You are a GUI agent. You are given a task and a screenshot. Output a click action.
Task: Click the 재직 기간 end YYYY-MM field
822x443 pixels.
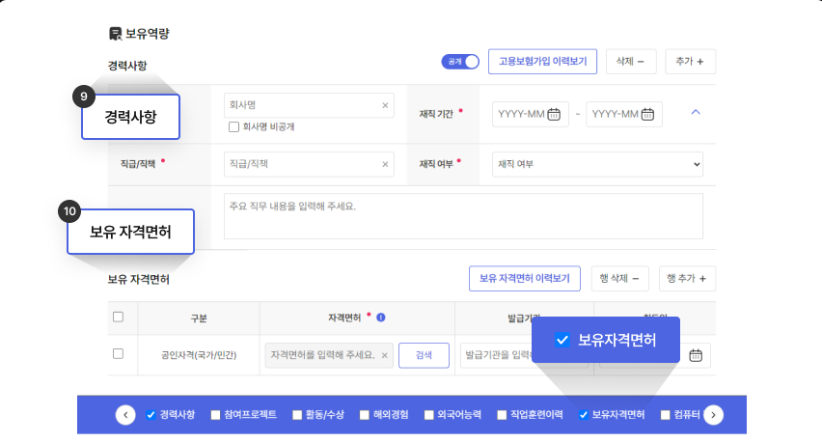pos(624,114)
